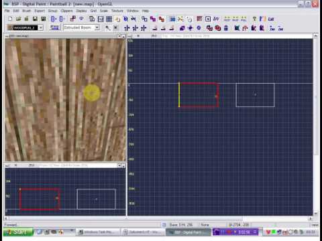Image resolution: width=322 pixels, height=241 pixels.
Task: Click the New map icon
Action: [10, 19]
